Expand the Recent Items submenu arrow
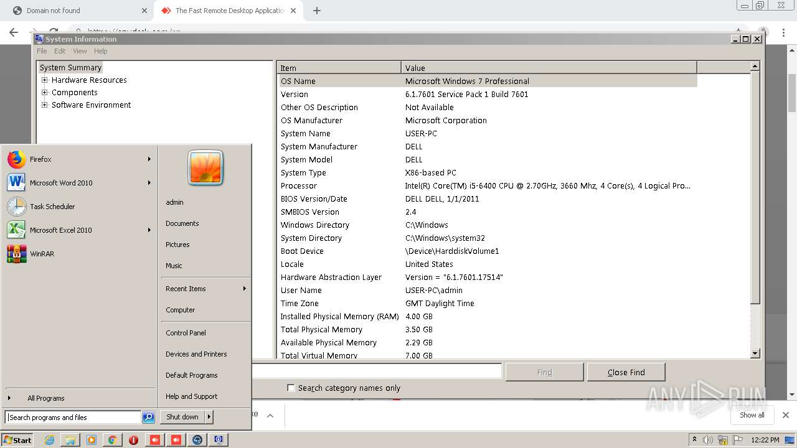Viewport: 797px width, 448px height. click(245, 289)
